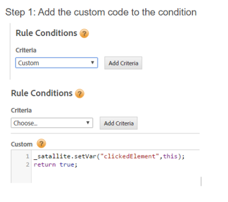Click help icon beside Rule Conditions above Custom dropdown

(x=84, y=33)
